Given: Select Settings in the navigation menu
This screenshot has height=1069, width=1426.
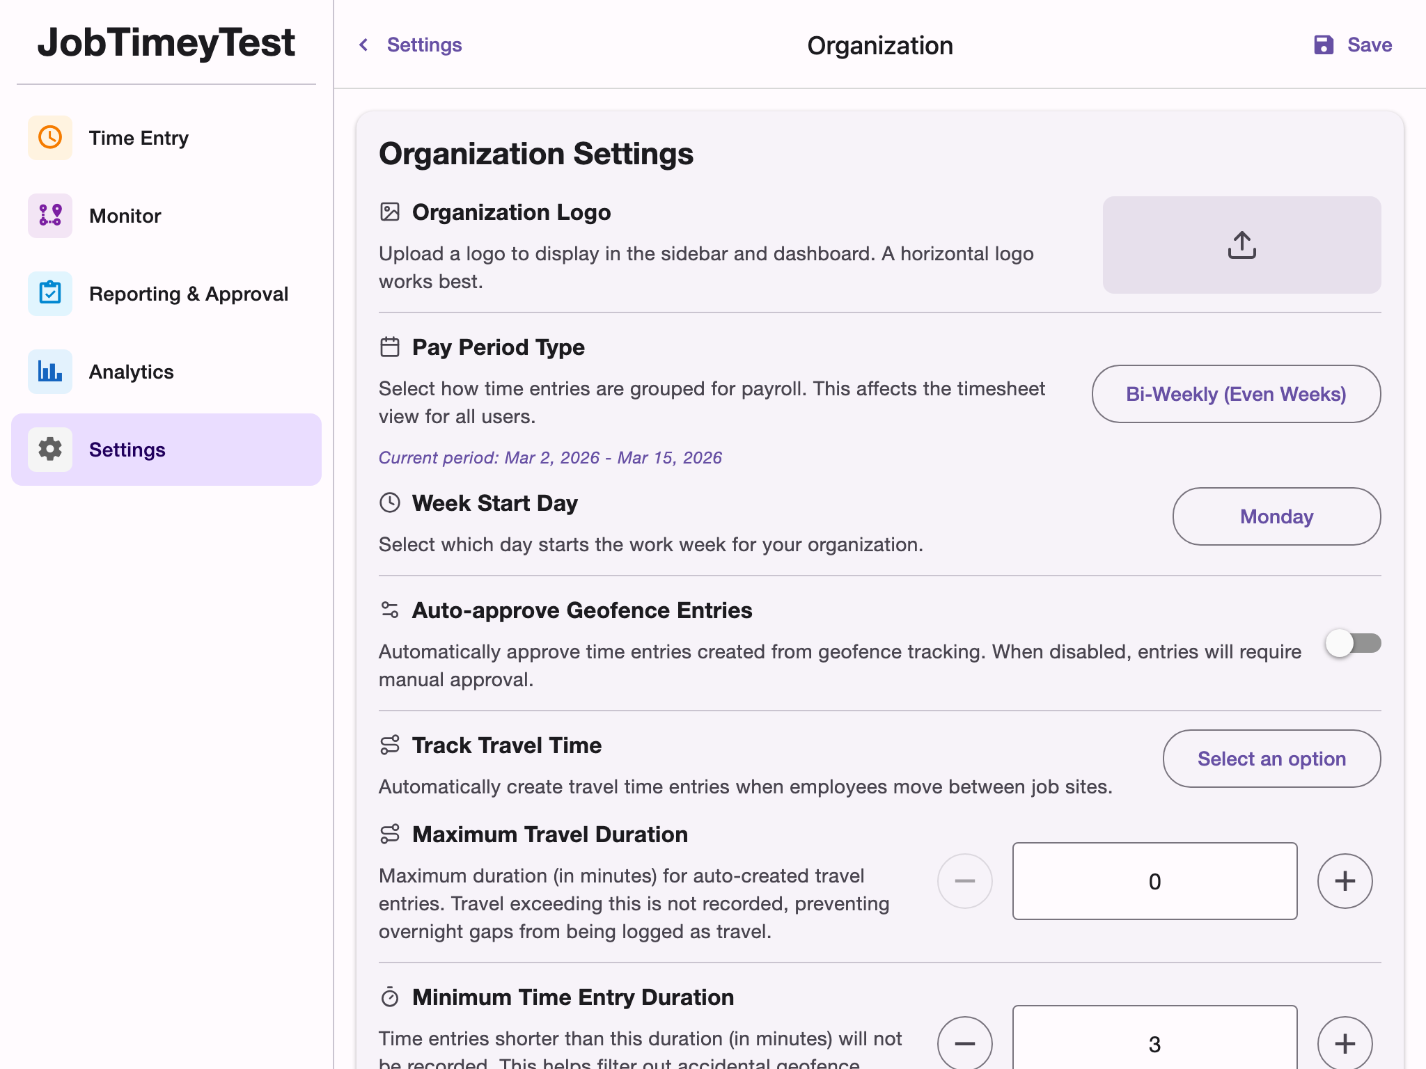Looking at the screenshot, I should click(127, 450).
